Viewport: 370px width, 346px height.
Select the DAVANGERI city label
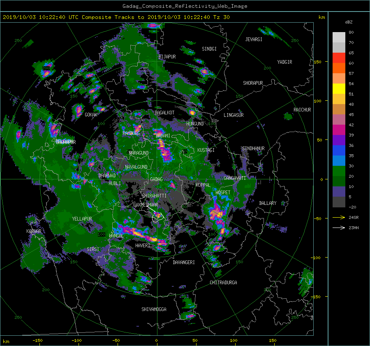[x=184, y=262]
